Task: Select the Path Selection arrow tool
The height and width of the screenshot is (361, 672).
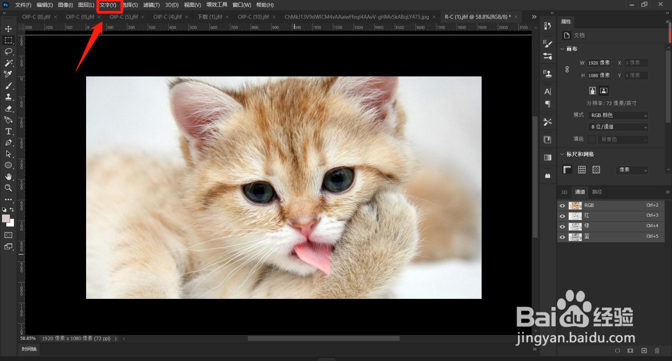Action: click(8, 154)
